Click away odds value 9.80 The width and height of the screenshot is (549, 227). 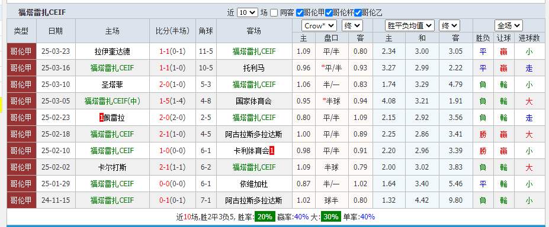(455, 200)
